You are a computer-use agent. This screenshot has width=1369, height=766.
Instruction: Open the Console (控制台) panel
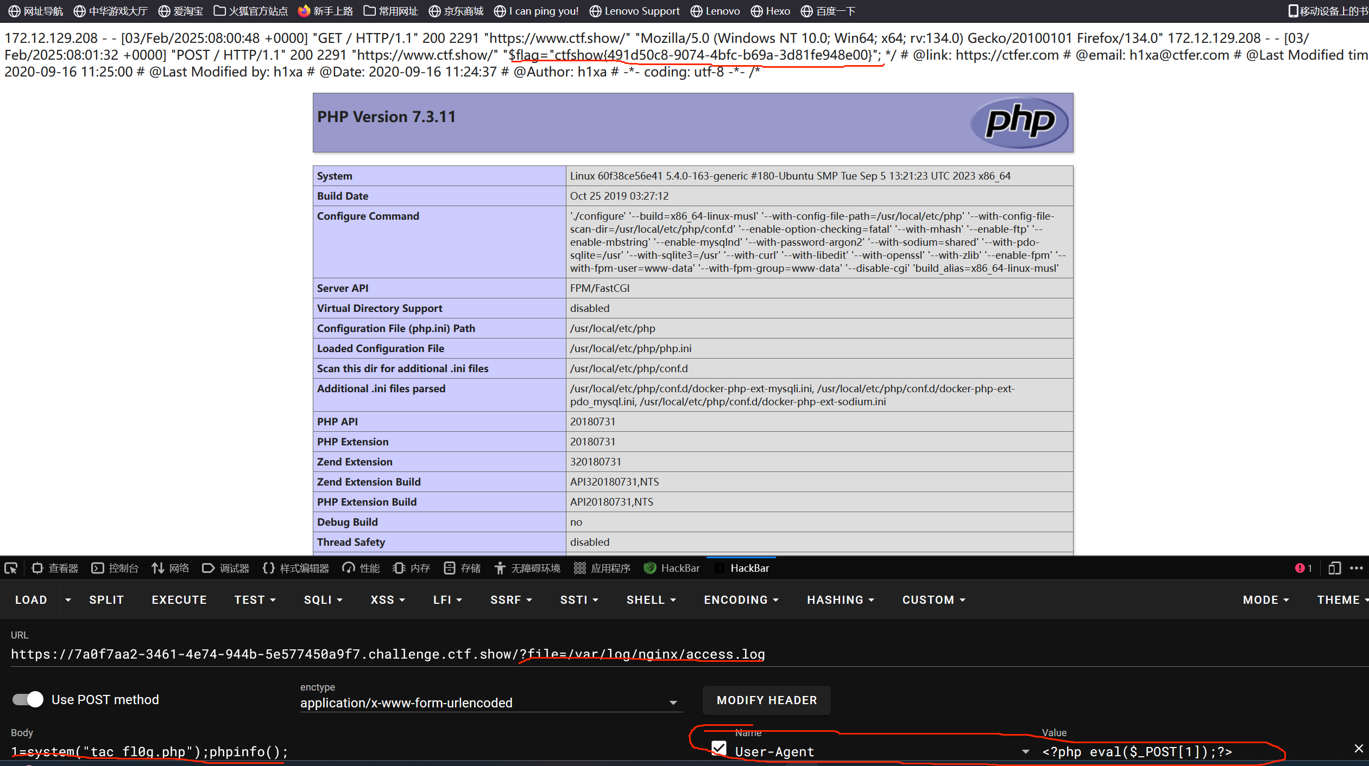[115, 568]
